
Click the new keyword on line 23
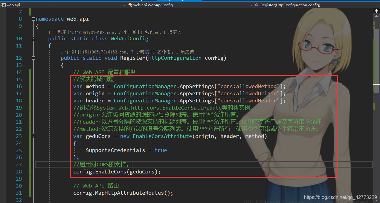pos(125,136)
